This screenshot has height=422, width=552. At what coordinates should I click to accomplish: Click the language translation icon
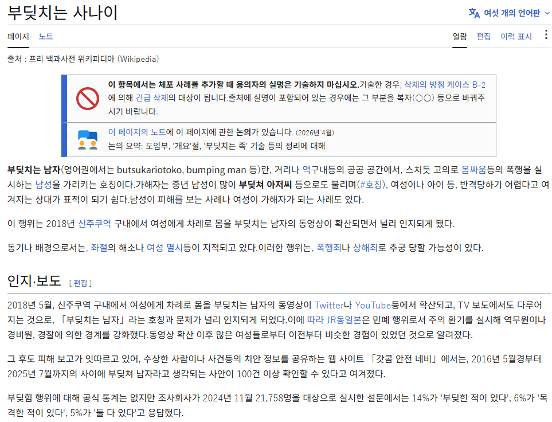(474, 13)
